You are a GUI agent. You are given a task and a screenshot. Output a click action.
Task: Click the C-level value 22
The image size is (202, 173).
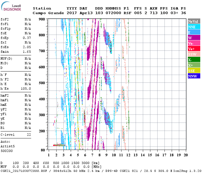coord(29,135)
